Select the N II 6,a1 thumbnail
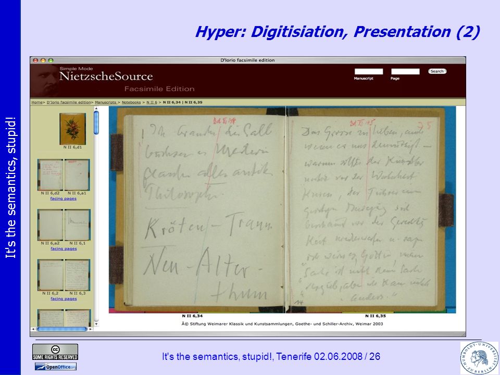Viewport: 500px width, 375px height. (77, 175)
